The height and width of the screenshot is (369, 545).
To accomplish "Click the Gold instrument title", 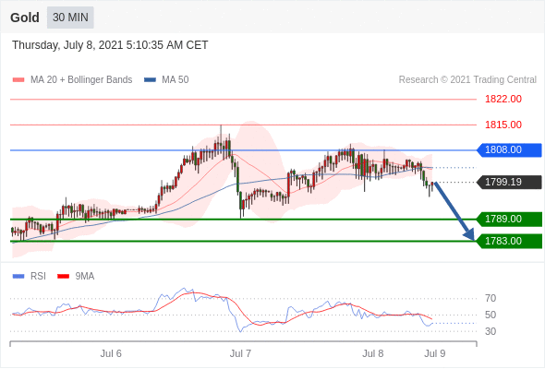I will point(25,18).
